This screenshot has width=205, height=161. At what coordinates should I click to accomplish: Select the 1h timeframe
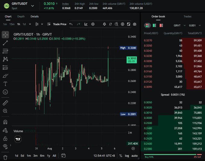click(19, 24)
